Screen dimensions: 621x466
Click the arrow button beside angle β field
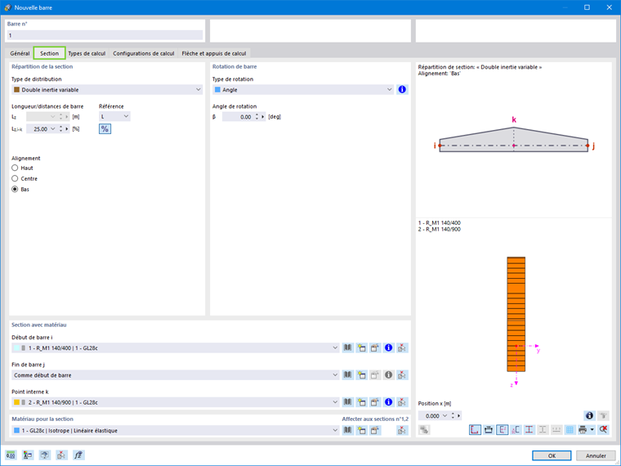coord(262,116)
